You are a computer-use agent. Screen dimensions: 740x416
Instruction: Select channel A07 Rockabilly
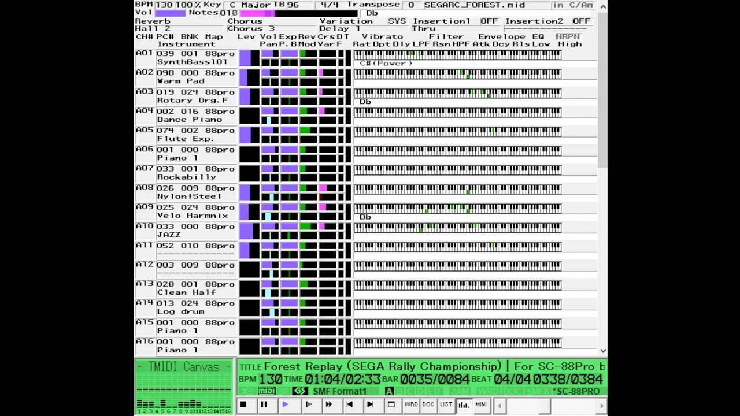tap(187, 173)
